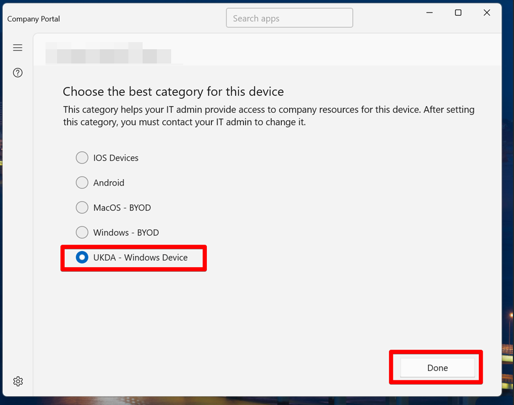Click the Help question mark icon
The width and height of the screenshot is (514, 405).
click(x=18, y=73)
